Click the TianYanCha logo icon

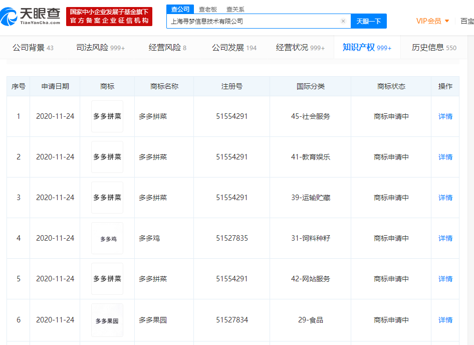(x=10, y=16)
